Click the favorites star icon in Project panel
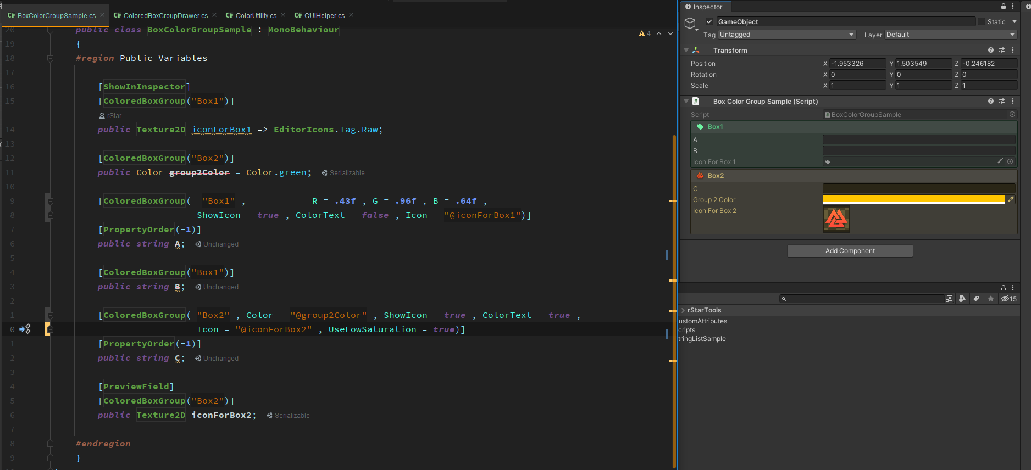This screenshot has height=470, width=1031. tap(991, 299)
